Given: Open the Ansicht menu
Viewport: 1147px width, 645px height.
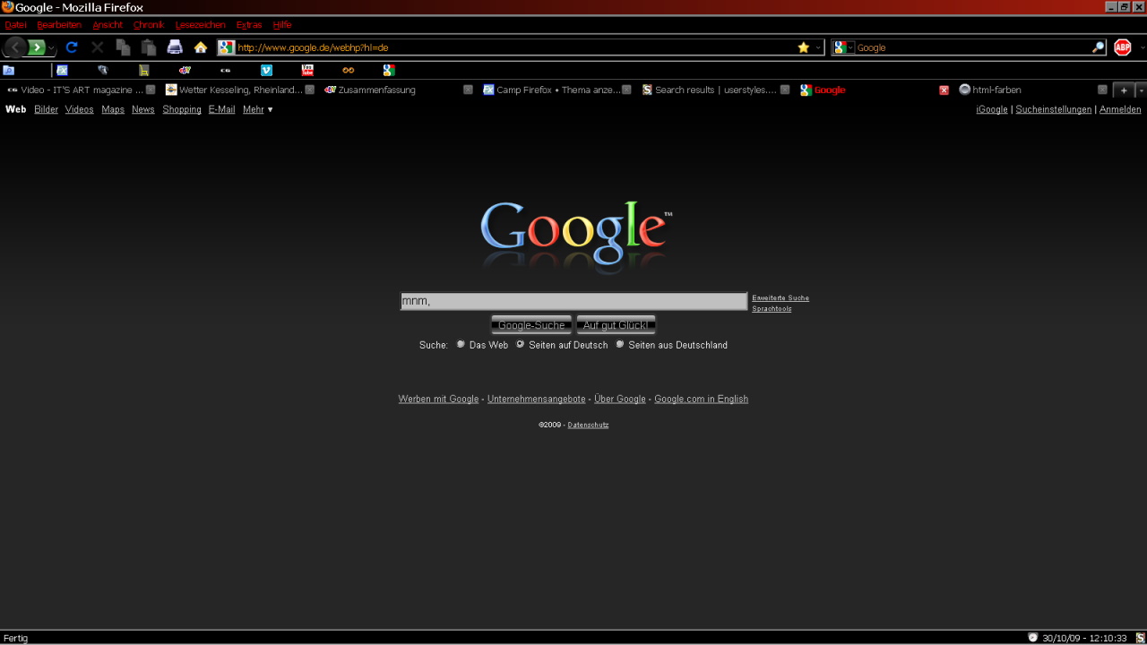Looking at the screenshot, I should pyautogui.click(x=108, y=25).
